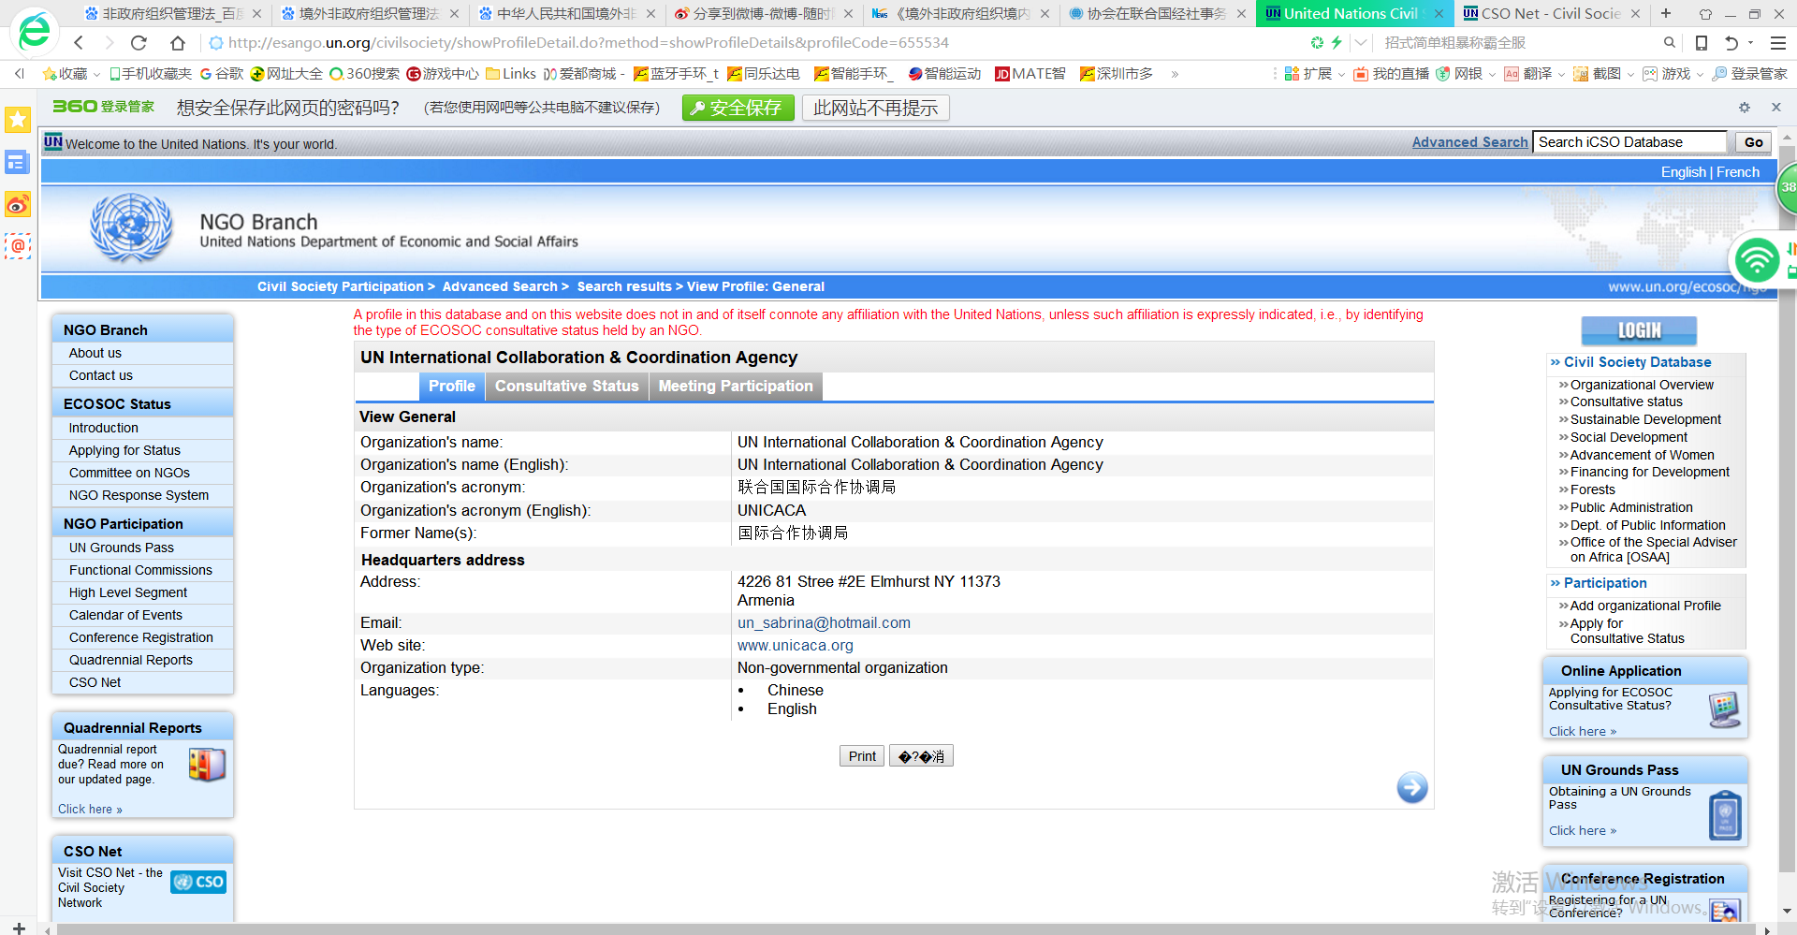Expand the 收藏 favorites dropdown

tap(95, 74)
